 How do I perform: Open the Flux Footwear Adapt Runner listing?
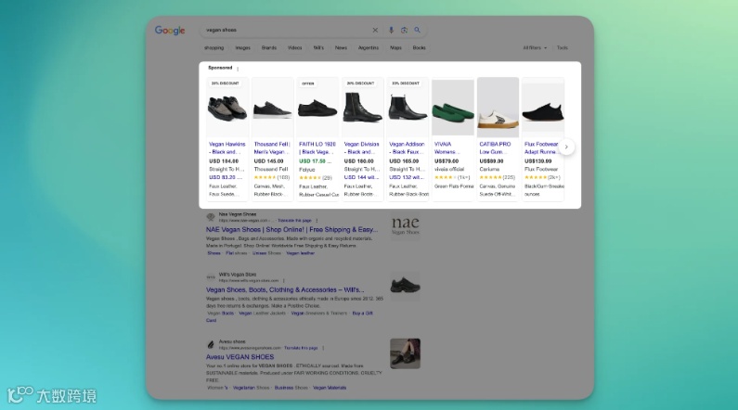541,148
